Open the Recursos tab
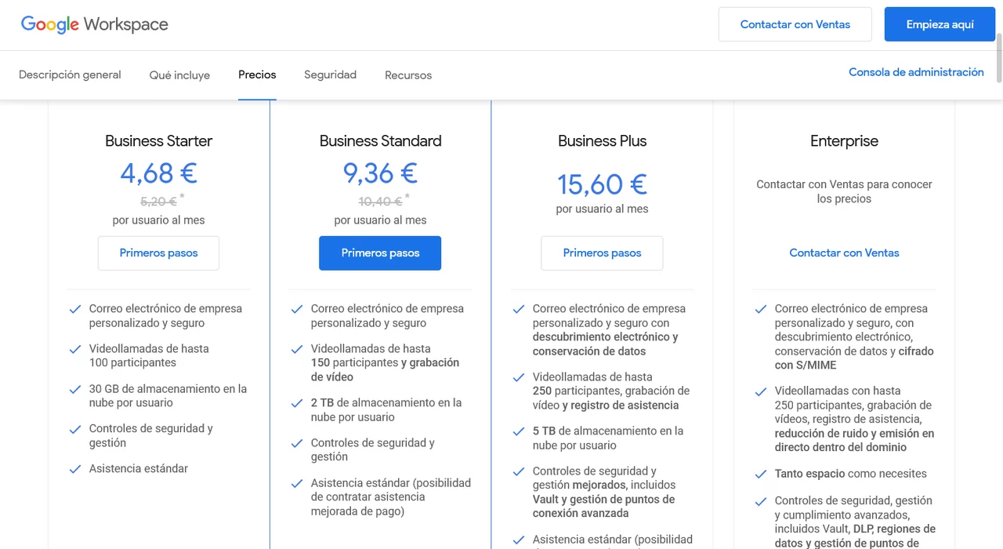 point(408,75)
